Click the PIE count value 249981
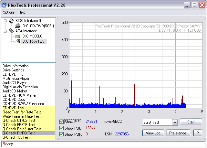This screenshot has width=207, height=148. coord(91,122)
